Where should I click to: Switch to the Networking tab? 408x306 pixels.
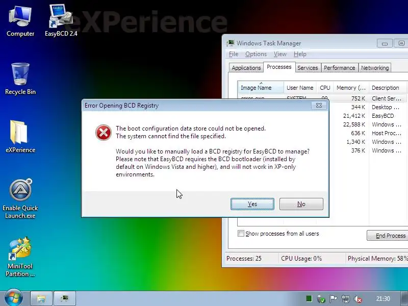375,68
